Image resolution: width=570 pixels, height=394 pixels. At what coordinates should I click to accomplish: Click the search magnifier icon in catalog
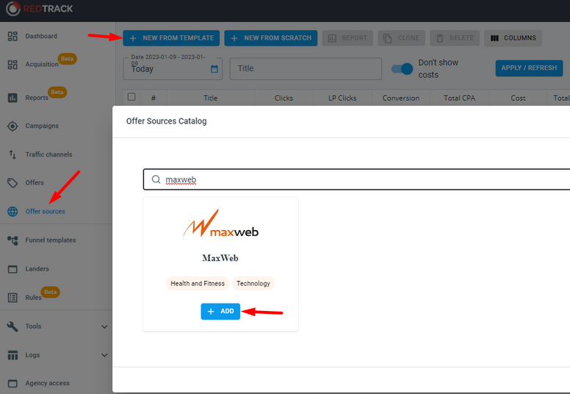click(x=156, y=179)
